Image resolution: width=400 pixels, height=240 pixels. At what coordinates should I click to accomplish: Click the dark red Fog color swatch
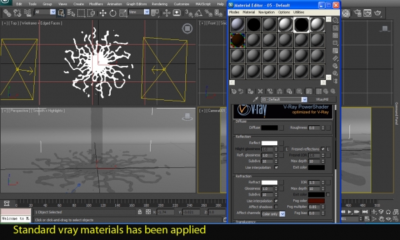(316, 201)
